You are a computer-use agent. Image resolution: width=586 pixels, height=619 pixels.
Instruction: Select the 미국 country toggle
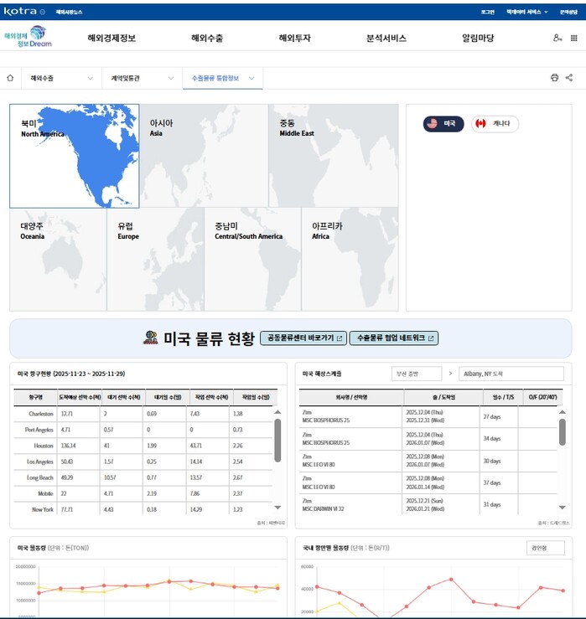click(x=443, y=123)
